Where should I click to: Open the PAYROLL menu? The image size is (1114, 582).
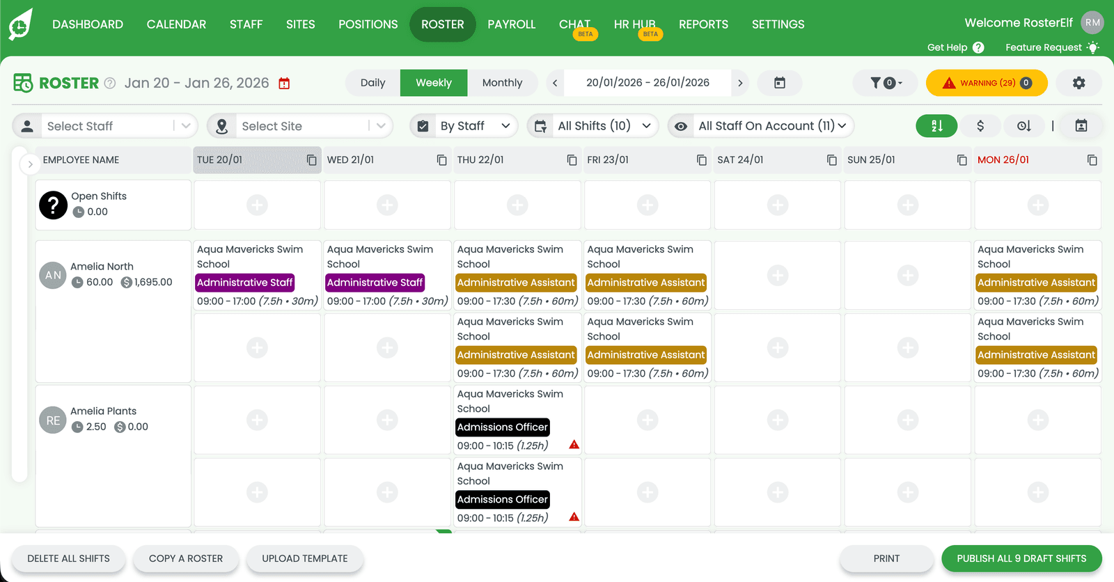point(511,24)
